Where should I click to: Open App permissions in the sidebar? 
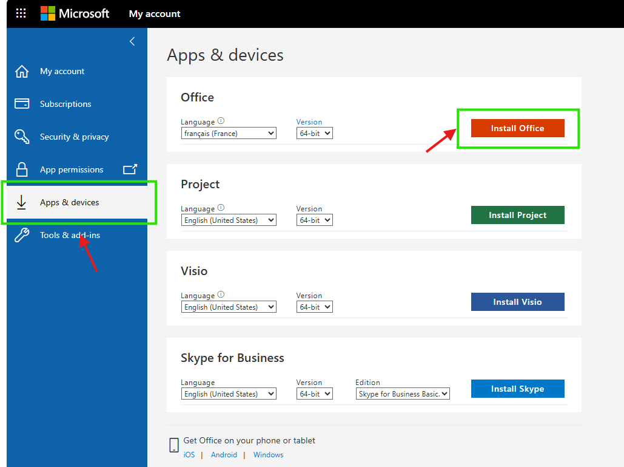click(x=77, y=169)
